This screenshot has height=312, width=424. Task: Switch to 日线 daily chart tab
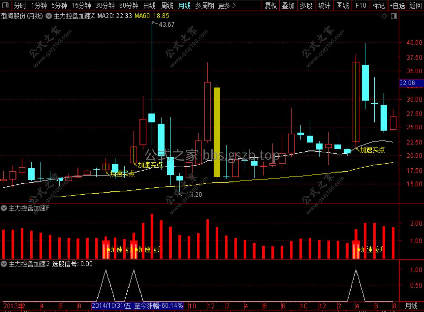point(149,6)
